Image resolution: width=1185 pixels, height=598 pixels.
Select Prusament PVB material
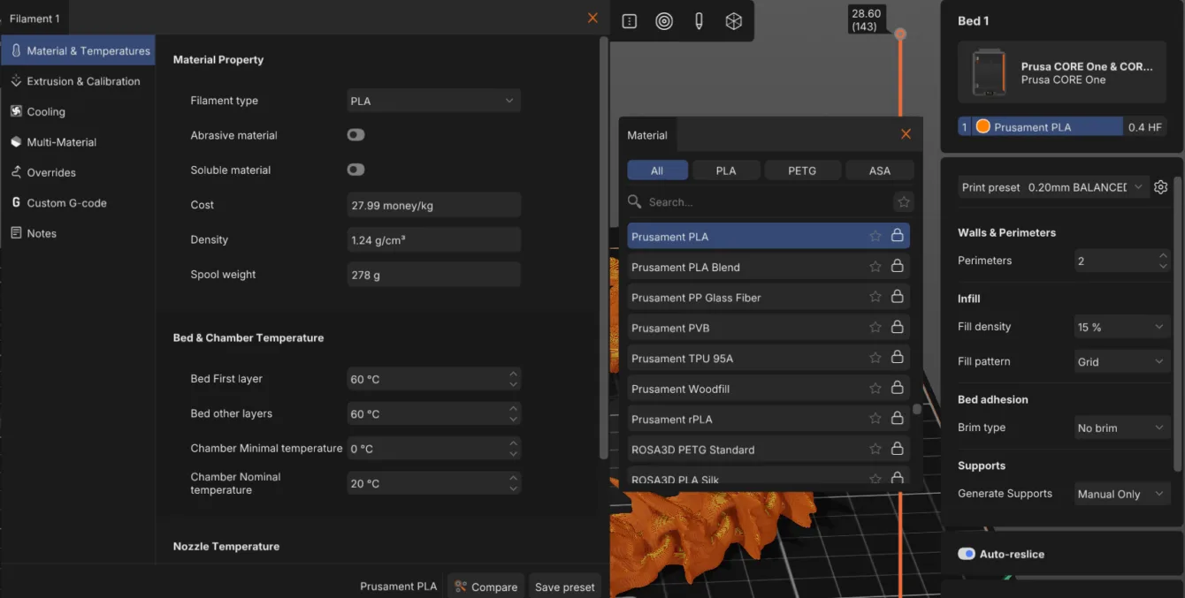coord(768,328)
